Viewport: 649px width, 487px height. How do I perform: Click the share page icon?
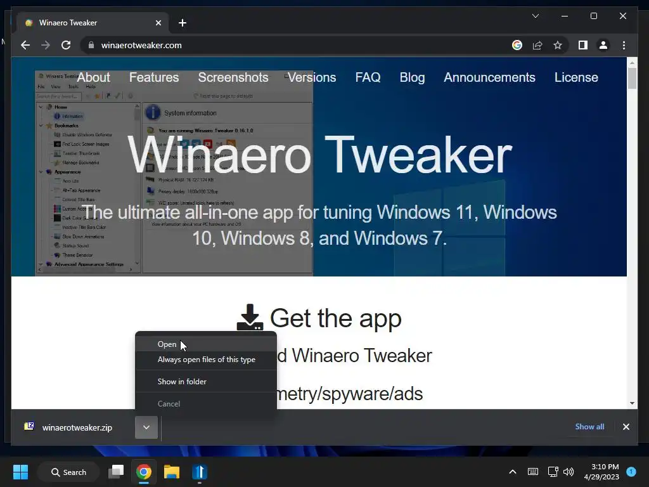[x=537, y=45]
